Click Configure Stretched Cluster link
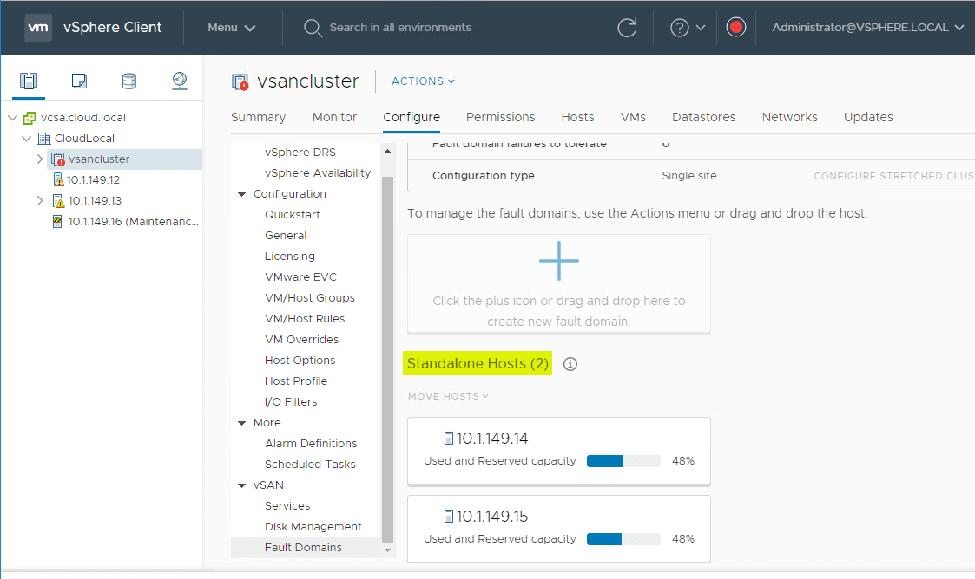This screenshot has width=975, height=579. tap(893, 176)
